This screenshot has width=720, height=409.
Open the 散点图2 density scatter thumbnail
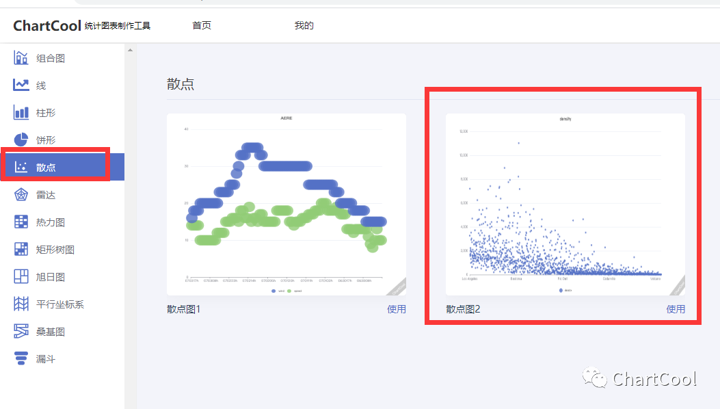pyautogui.click(x=565, y=204)
